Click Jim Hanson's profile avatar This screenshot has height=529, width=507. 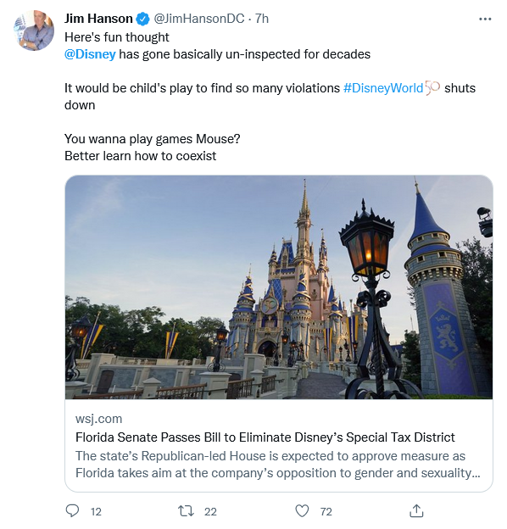coord(34,31)
